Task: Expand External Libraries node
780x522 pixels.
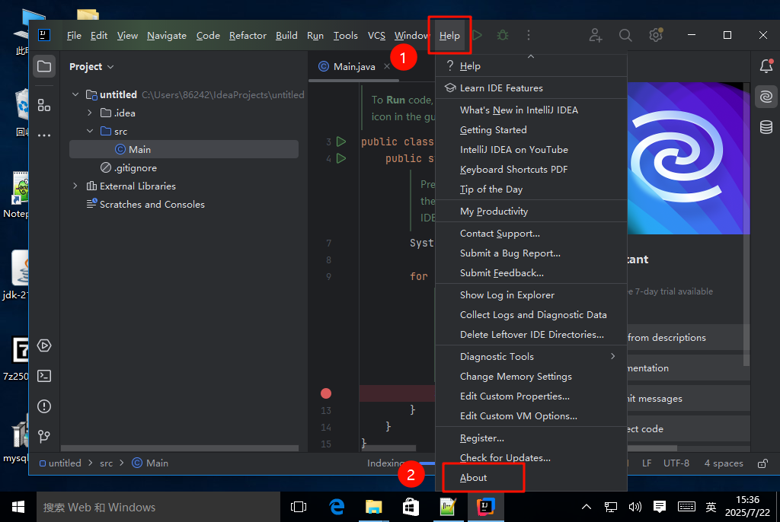Action: click(75, 186)
